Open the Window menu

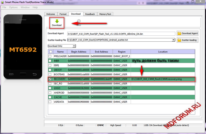[x=25, y=7]
